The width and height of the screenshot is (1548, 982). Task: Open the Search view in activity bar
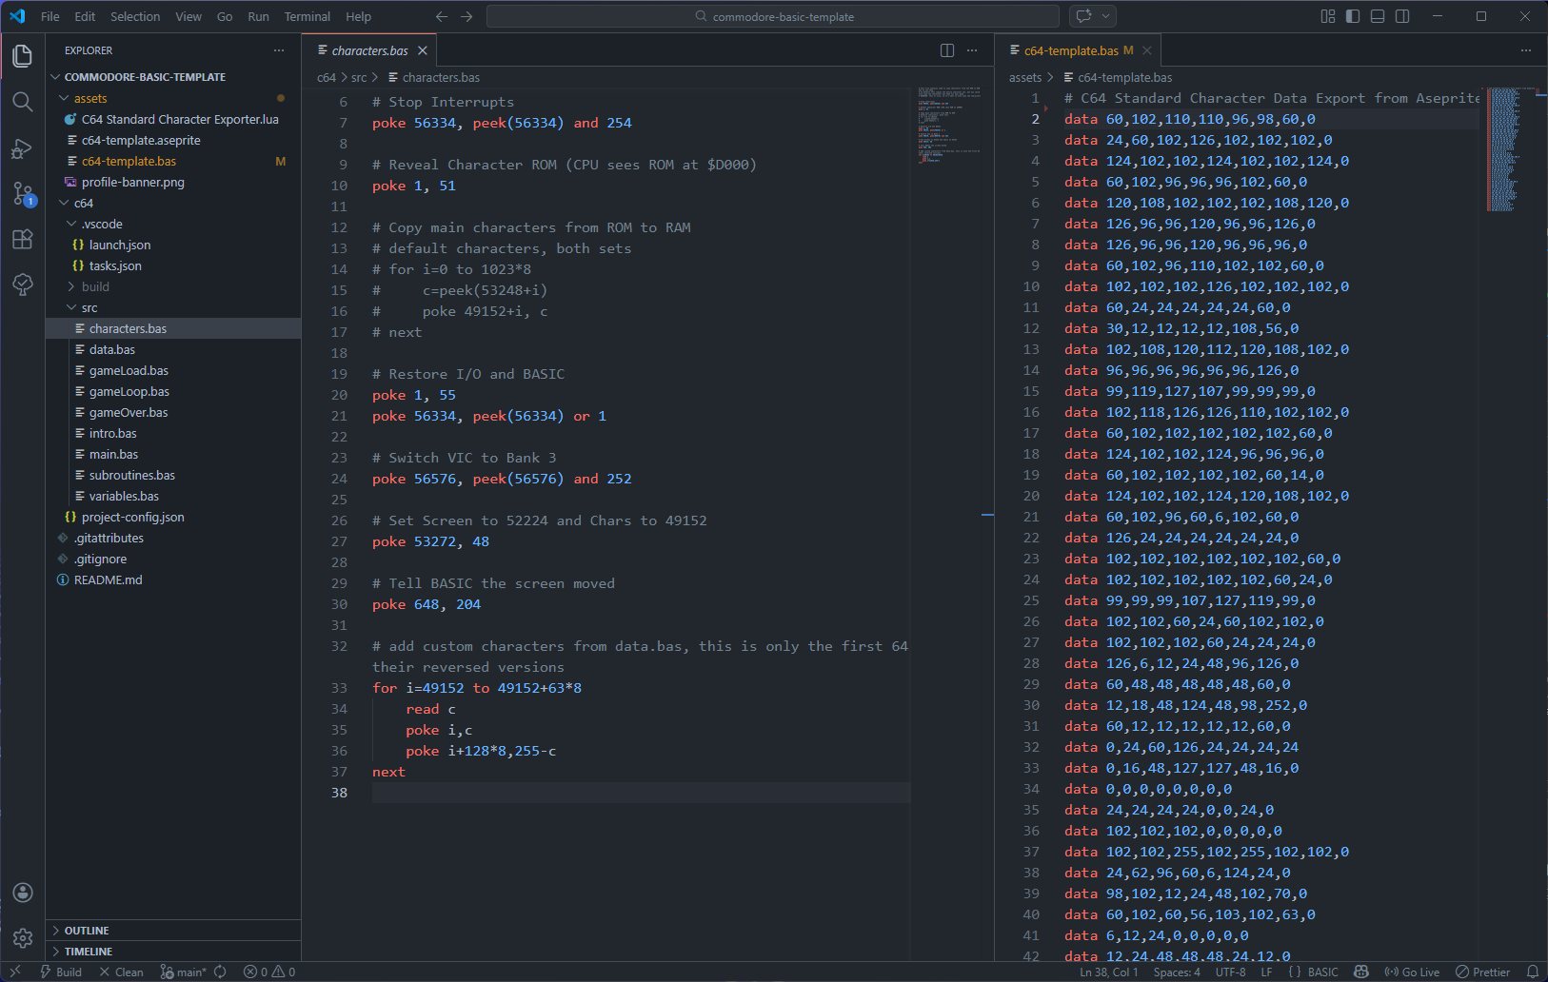[23, 102]
